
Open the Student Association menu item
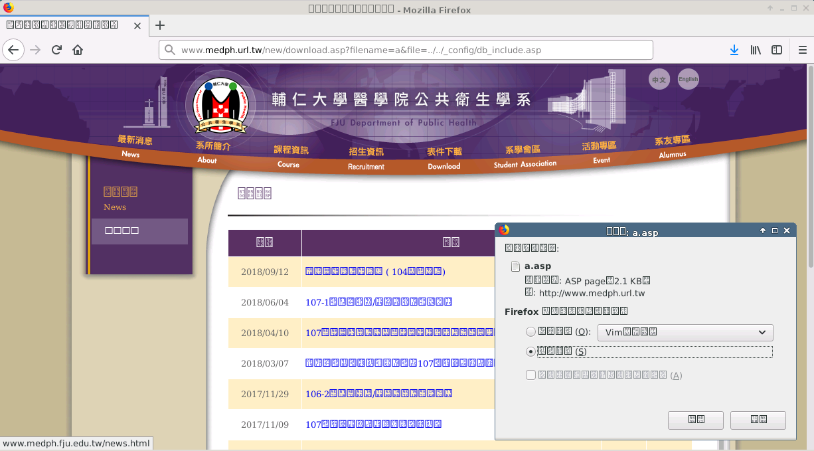click(525, 157)
